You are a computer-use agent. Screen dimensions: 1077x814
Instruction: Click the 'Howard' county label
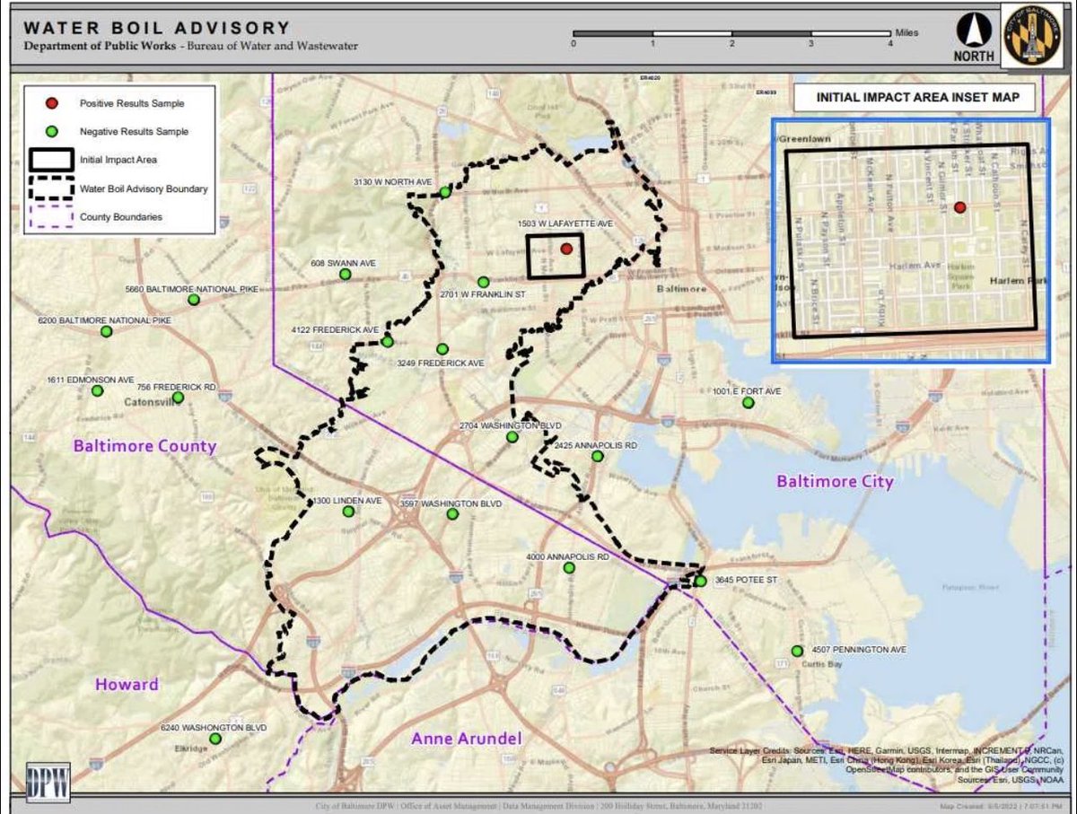(x=127, y=684)
